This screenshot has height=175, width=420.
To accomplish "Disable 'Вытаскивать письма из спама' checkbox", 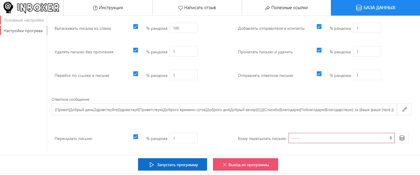I will 135,27.
